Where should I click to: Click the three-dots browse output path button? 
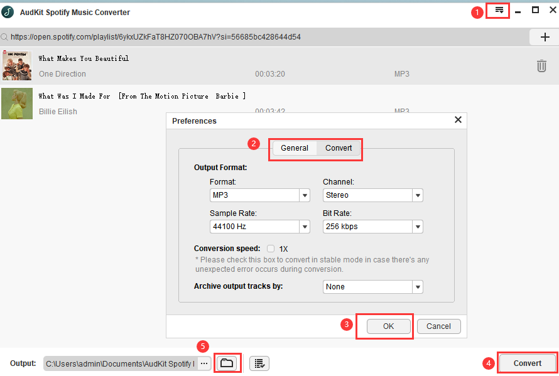[x=204, y=363]
